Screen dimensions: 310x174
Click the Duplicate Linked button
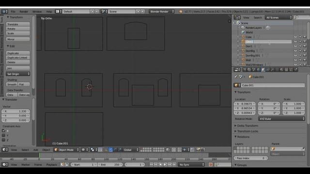(x=18, y=58)
